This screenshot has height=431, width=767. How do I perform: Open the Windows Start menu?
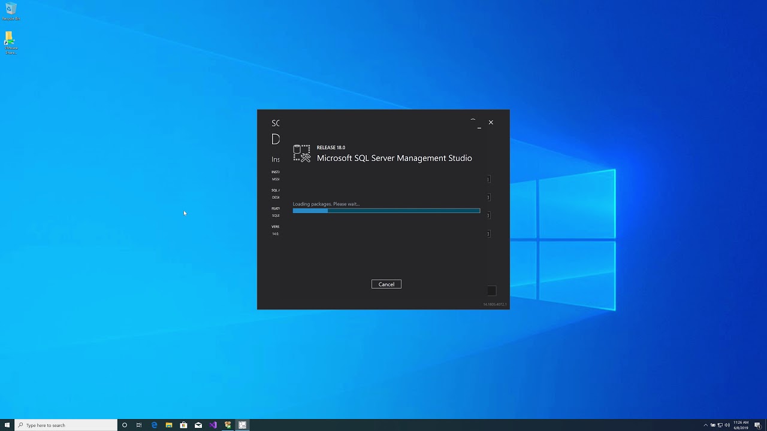pos(7,425)
